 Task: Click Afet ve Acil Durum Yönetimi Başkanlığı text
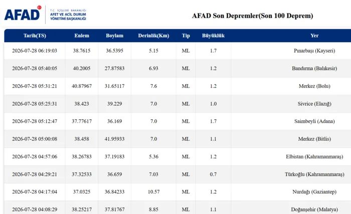pyautogui.click(x=68, y=17)
